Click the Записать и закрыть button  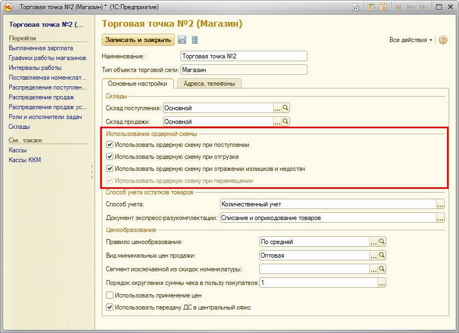138,40
